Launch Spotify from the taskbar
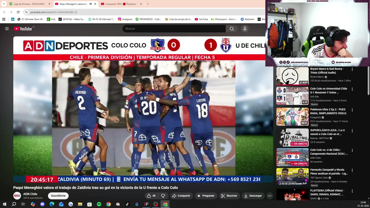The height and width of the screenshot is (208, 370). pos(99,204)
